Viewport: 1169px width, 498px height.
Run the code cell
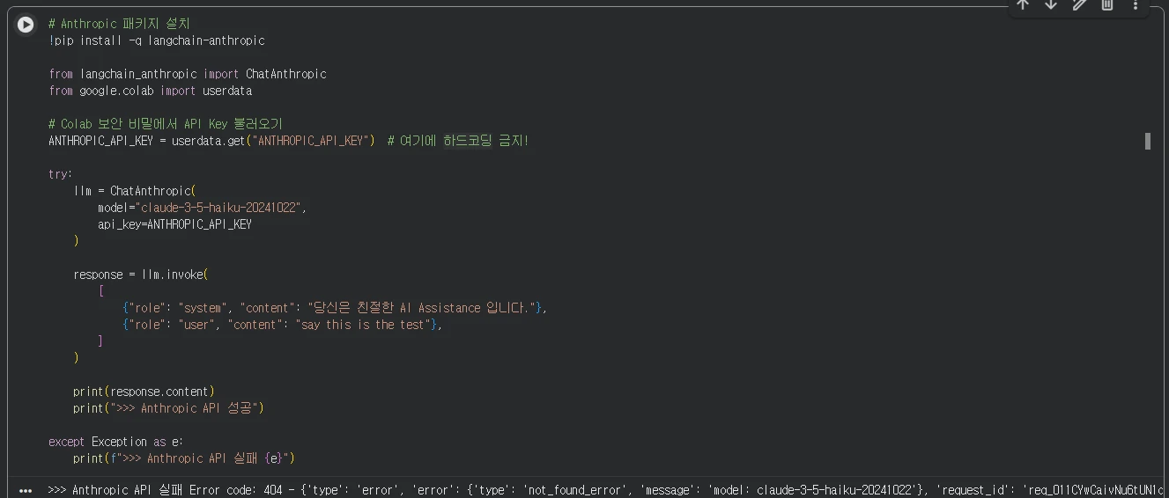[26, 25]
